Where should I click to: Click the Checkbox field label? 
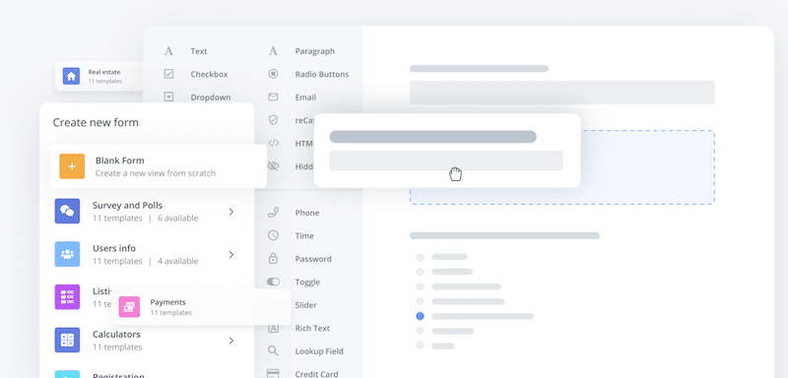[209, 74]
